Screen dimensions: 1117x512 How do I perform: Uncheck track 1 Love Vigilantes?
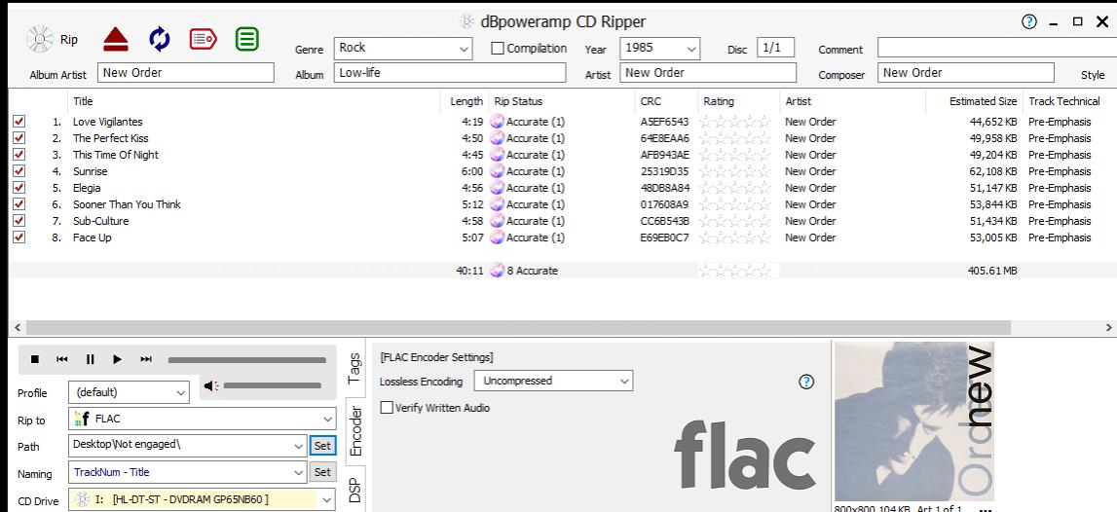(x=19, y=122)
